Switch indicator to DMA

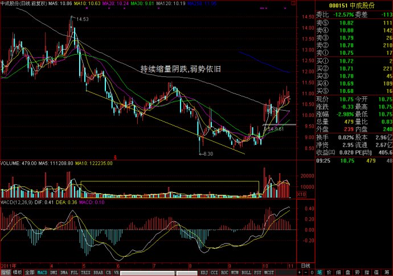[x=64, y=273]
